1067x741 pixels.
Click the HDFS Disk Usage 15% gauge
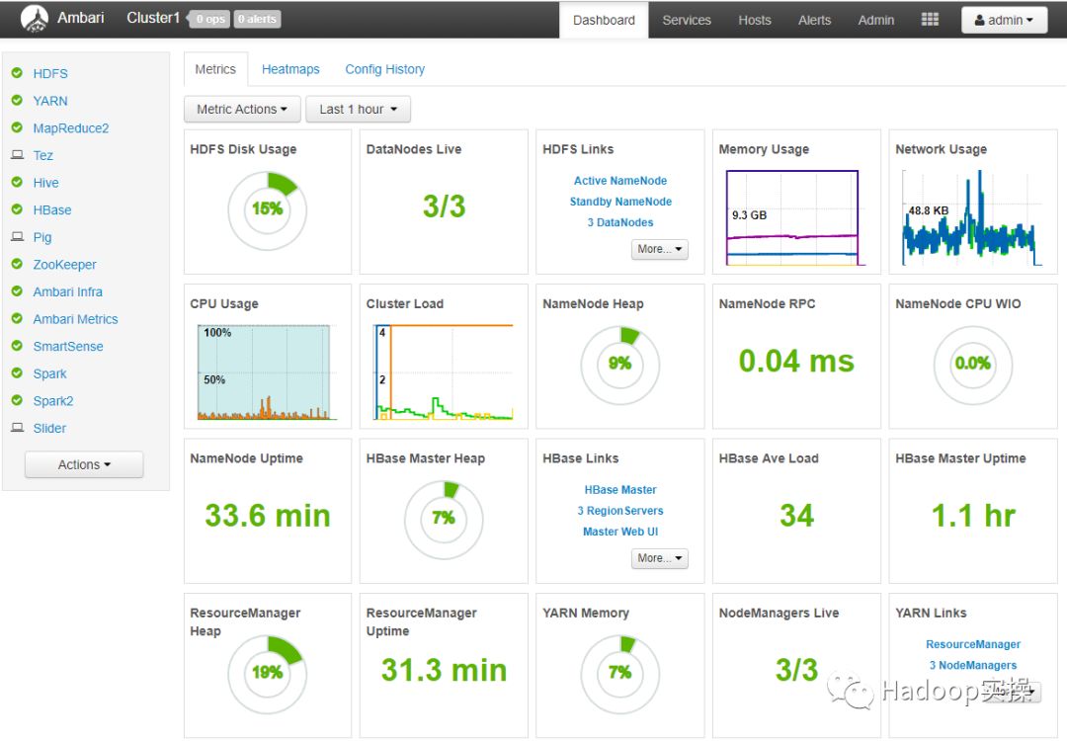268,210
